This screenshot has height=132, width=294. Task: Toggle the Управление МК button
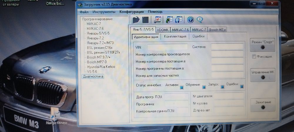pyautogui.click(x=263, y=75)
